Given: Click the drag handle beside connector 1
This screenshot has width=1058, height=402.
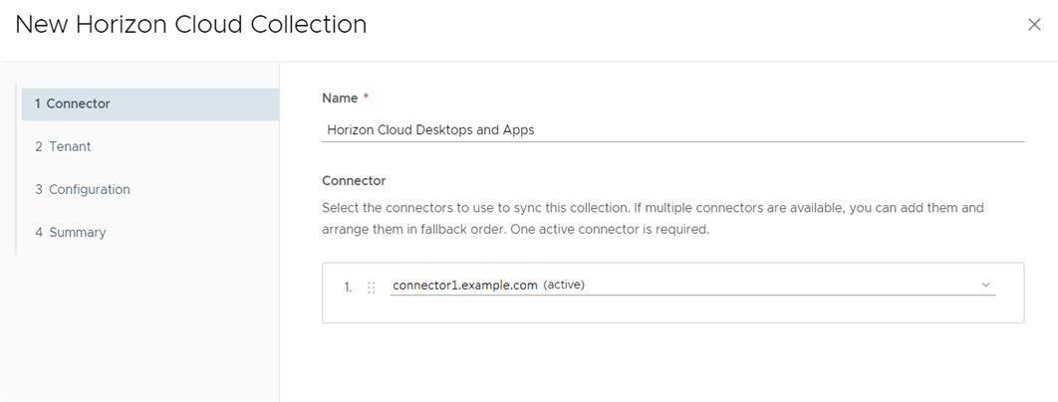Looking at the screenshot, I should point(372,288).
